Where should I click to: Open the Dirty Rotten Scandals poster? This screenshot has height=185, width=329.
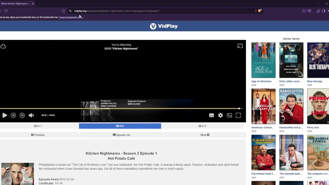(291, 60)
